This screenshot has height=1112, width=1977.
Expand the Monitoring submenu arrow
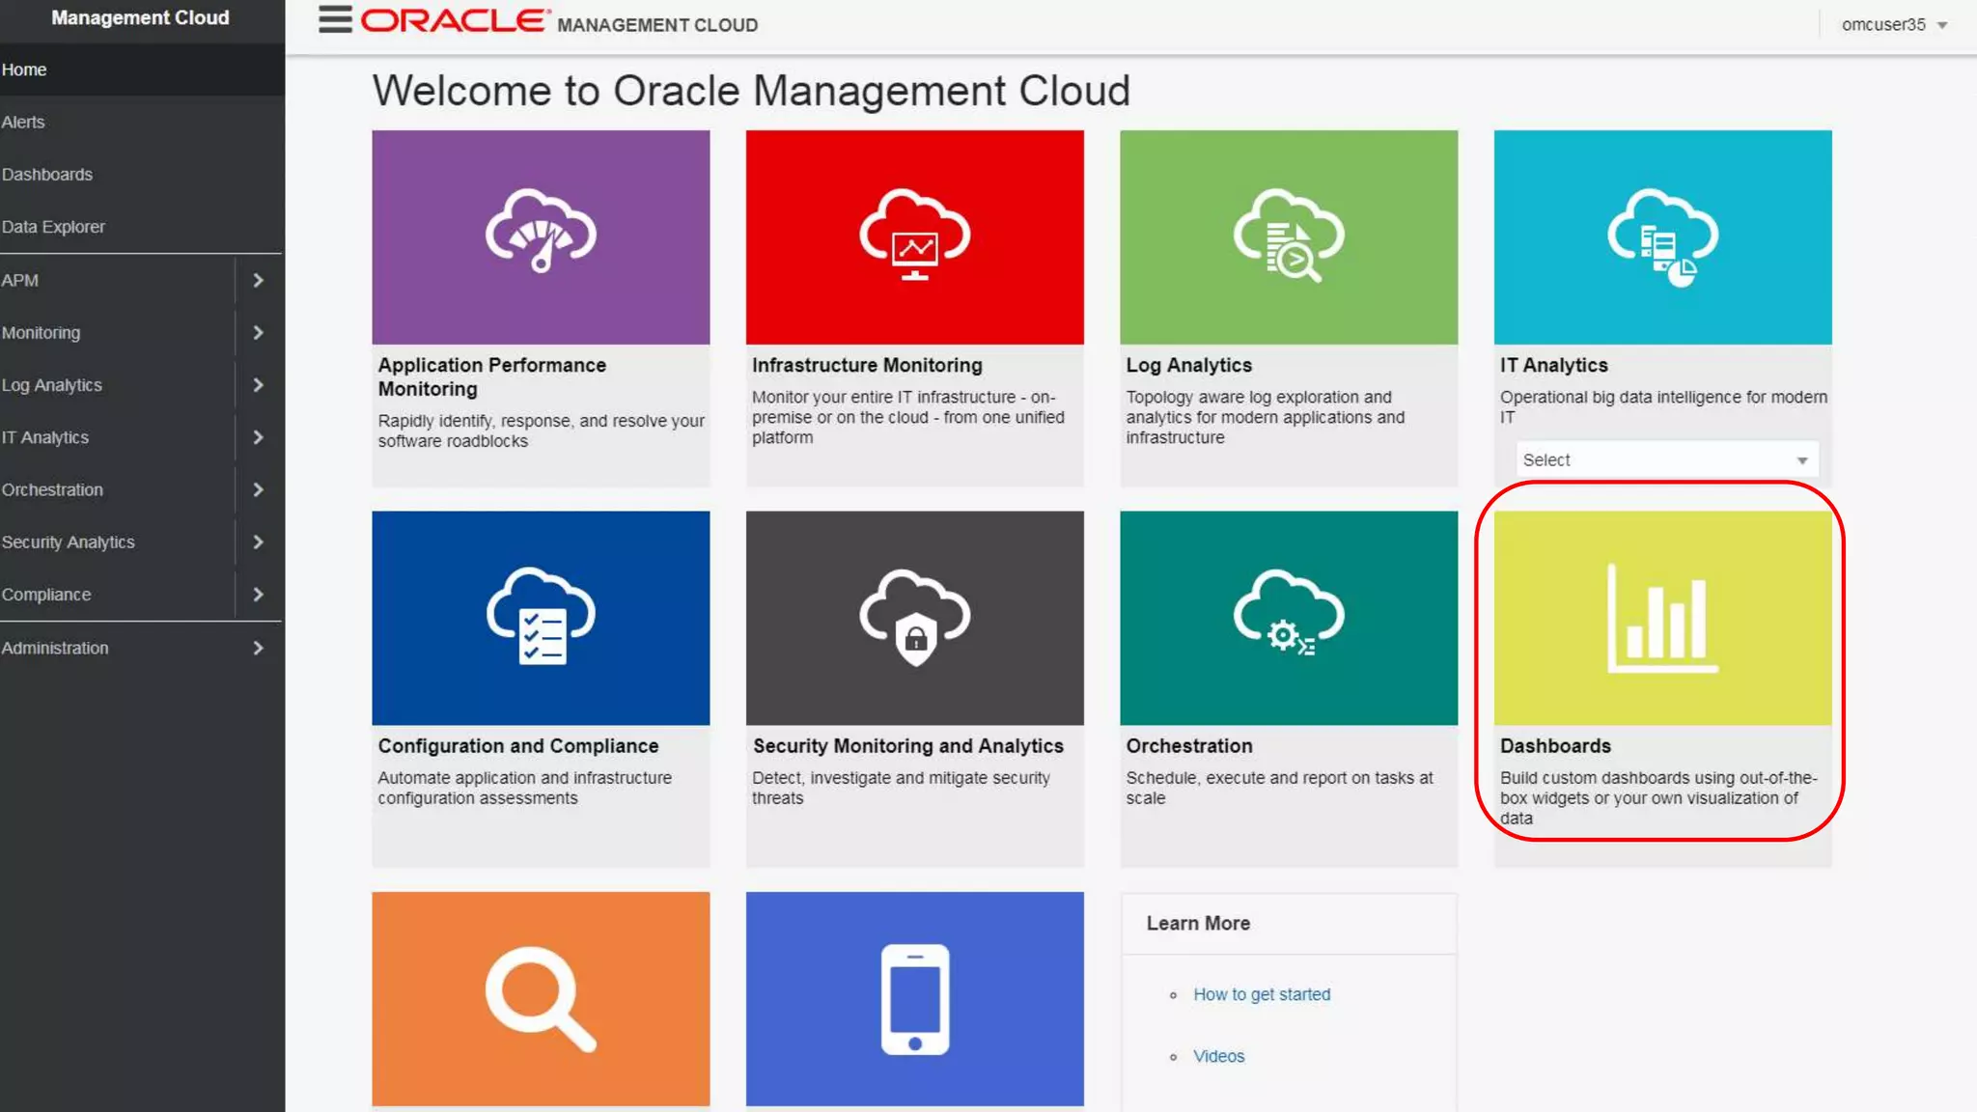[x=258, y=332]
